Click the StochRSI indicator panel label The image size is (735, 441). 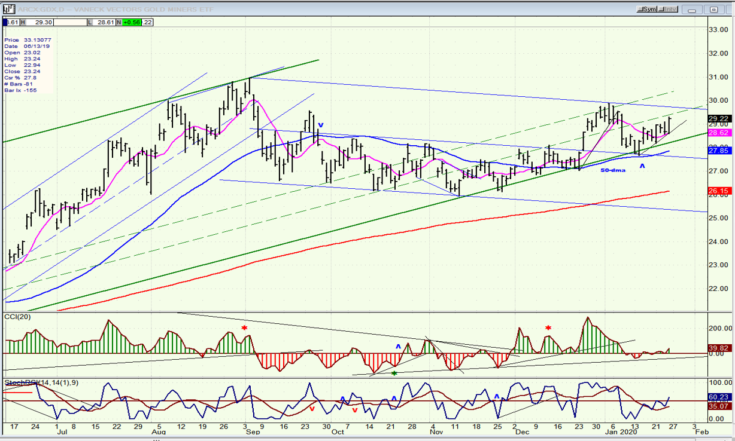pos(24,381)
